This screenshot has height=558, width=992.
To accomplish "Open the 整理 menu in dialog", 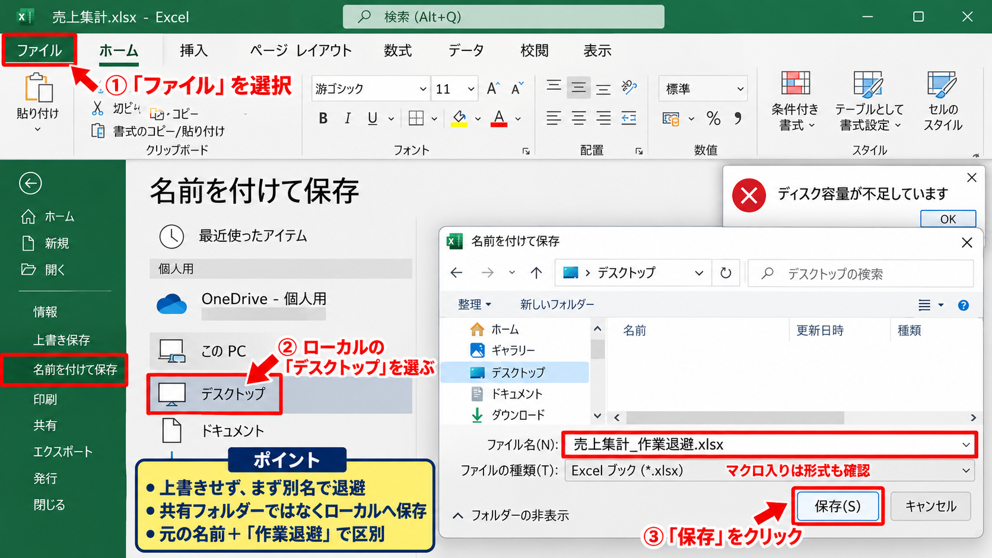I will pos(474,304).
